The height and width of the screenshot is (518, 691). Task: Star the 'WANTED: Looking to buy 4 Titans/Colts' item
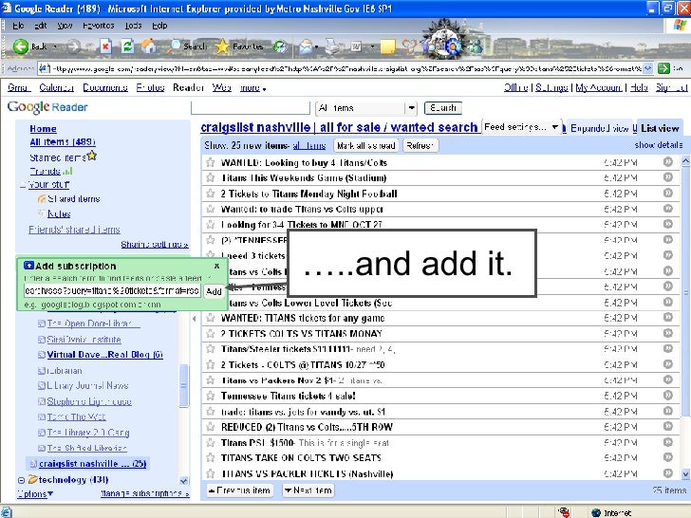[x=210, y=162]
